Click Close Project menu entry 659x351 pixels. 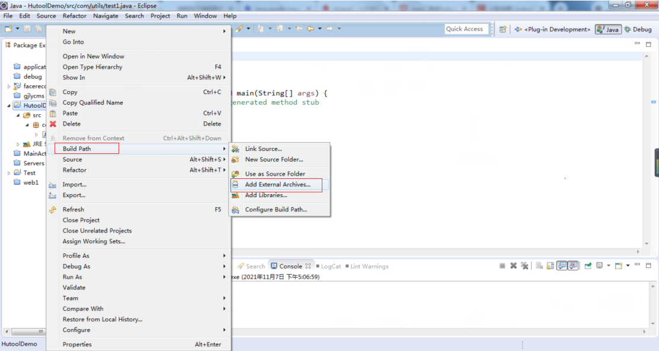click(139, 220)
